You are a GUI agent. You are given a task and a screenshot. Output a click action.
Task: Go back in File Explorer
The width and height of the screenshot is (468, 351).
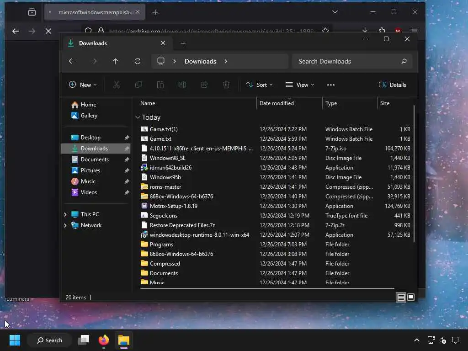[x=72, y=61]
